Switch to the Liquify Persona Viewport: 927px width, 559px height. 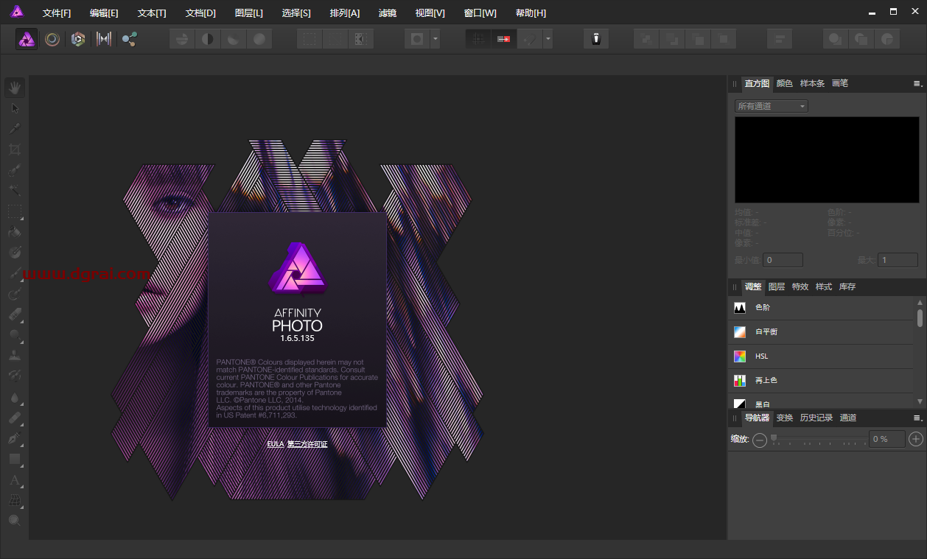(52, 39)
